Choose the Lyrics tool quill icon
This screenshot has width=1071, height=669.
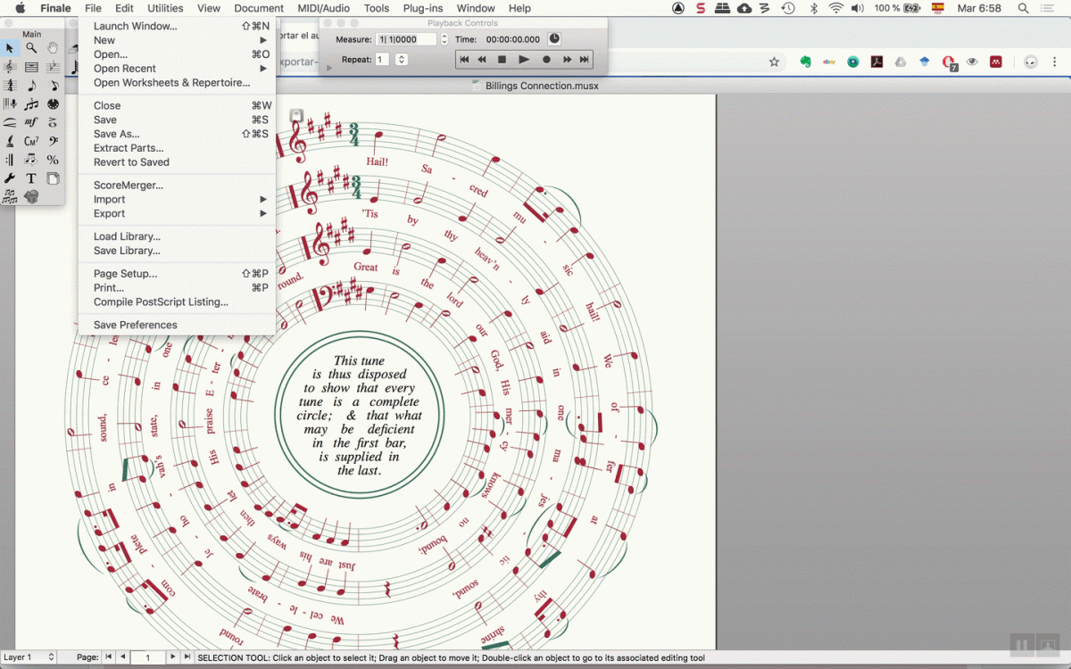tap(10, 141)
